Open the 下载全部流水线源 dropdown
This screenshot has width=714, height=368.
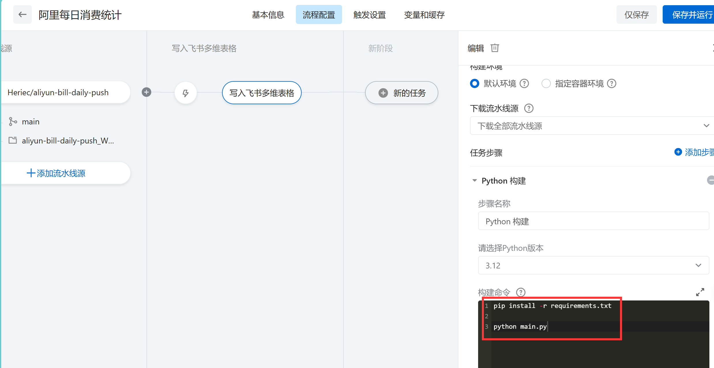pyautogui.click(x=592, y=126)
